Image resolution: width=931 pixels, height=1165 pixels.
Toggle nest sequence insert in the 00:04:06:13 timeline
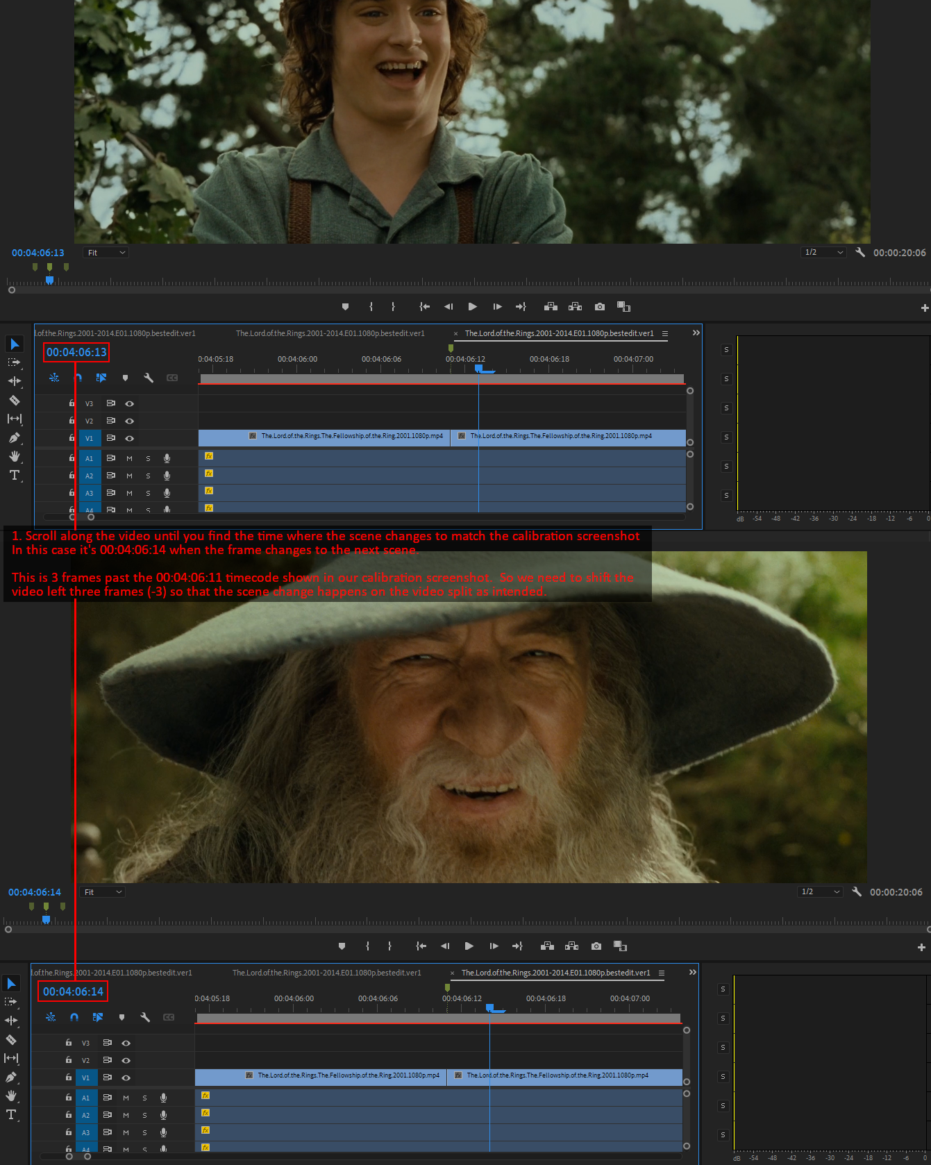pos(54,378)
